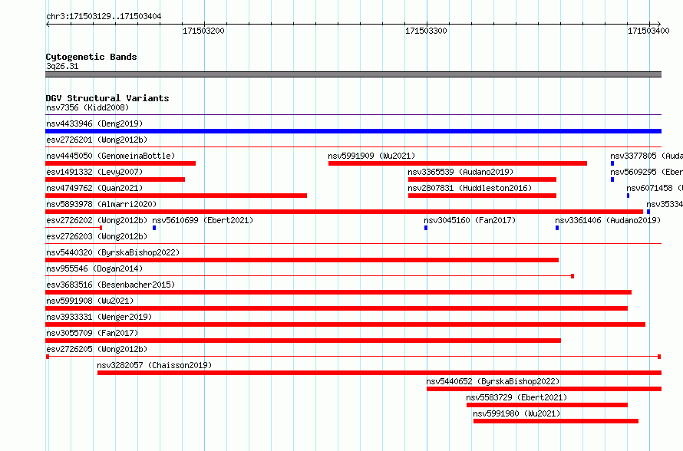Open the nsv2807831 (Huddleston2016) label
Viewport: 683px width, 451px height.
pyautogui.click(x=470, y=188)
